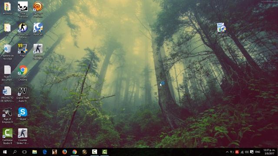Launch Firefox from the taskbar
Viewport: 278px width, 156px height.
click(65, 152)
